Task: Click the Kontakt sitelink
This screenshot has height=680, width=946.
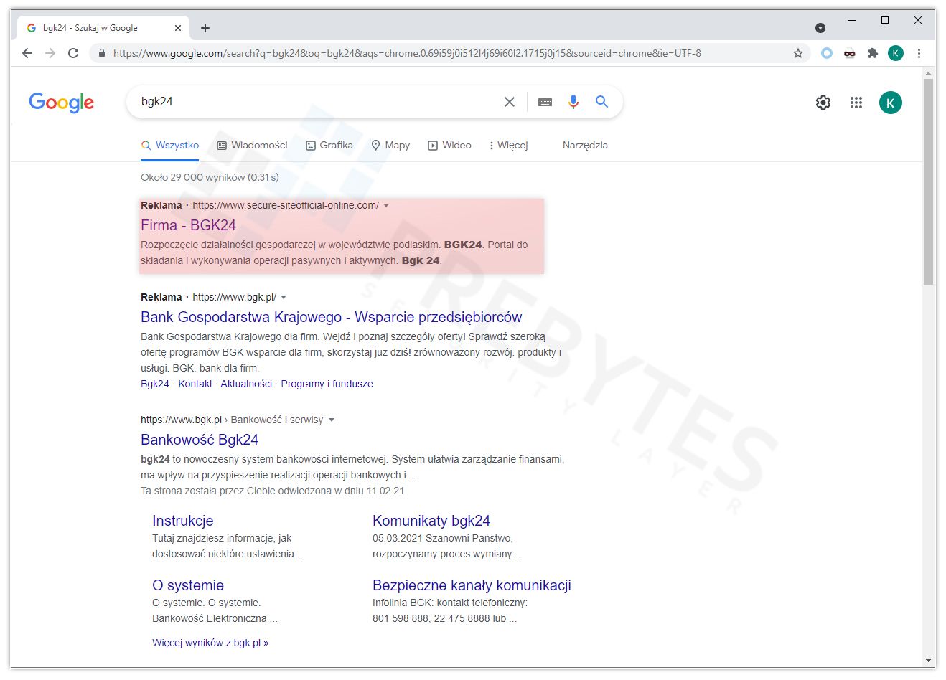Action: [x=195, y=384]
